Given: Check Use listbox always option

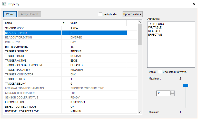Looking at the screenshot, I should pyautogui.click(x=161, y=72).
